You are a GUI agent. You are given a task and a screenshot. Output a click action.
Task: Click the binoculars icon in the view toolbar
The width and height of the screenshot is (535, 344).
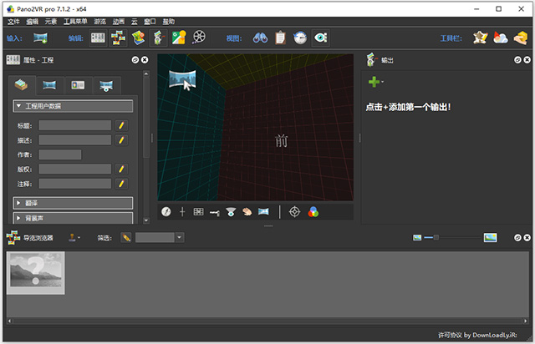[x=260, y=38]
